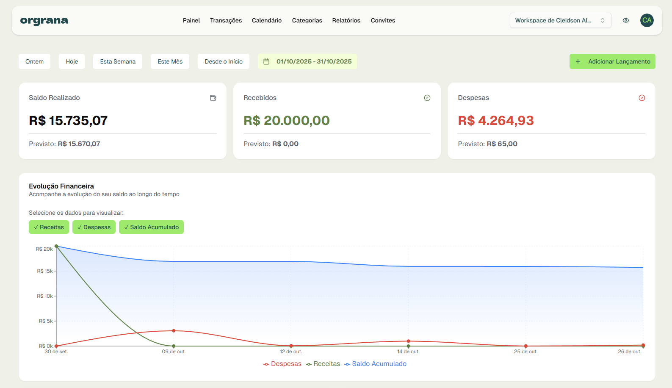The height and width of the screenshot is (388, 672).
Task: Toggle the Receitas data series
Action: [x=49, y=227]
